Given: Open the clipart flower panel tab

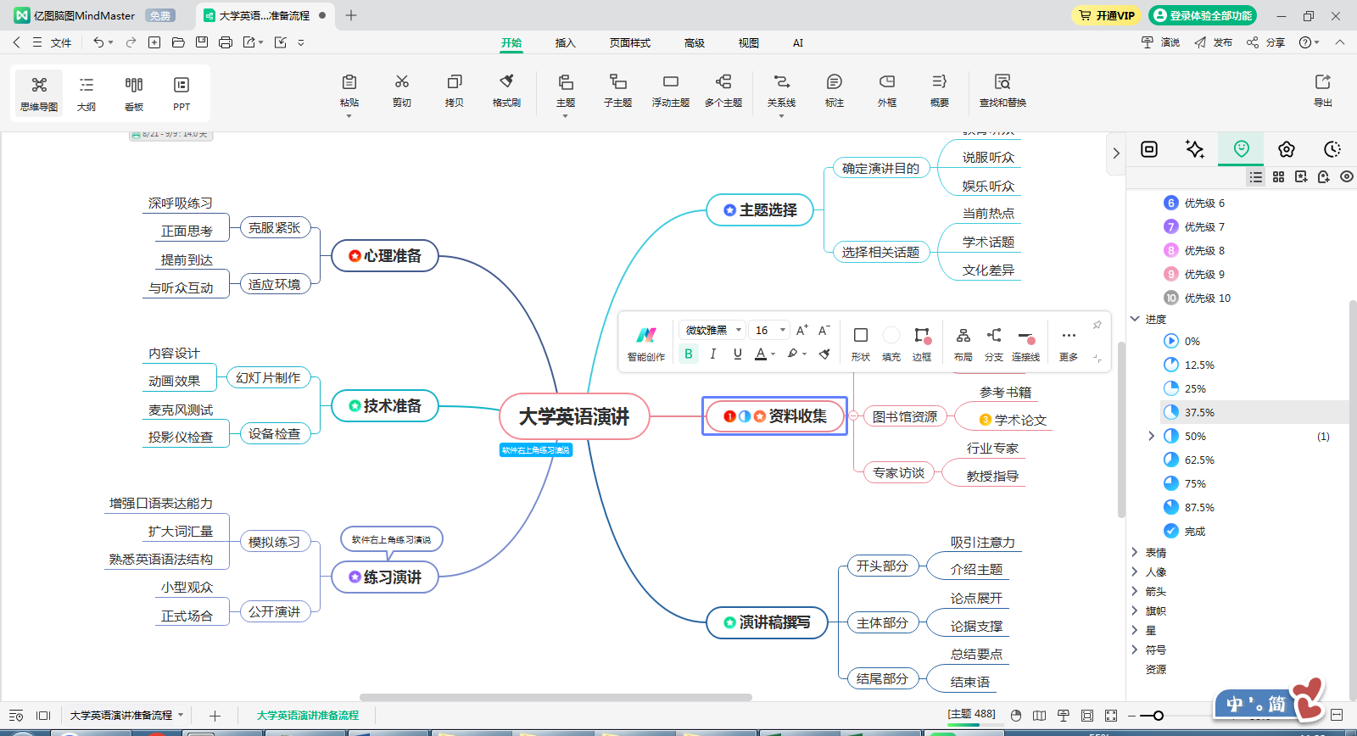Looking at the screenshot, I should point(1287,149).
